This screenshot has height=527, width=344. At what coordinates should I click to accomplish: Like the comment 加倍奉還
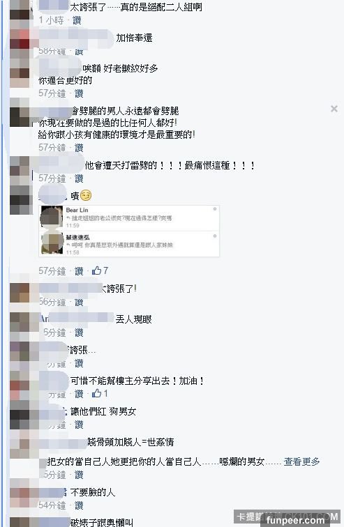79,52
